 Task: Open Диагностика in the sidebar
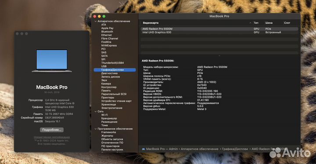point(109,73)
